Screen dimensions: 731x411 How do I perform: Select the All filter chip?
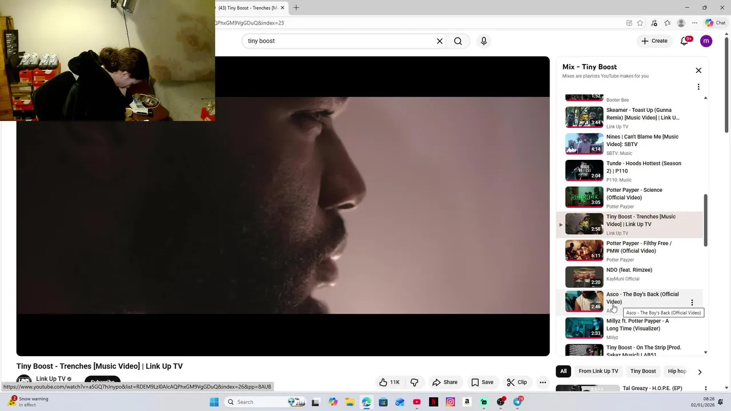(563, 371)
